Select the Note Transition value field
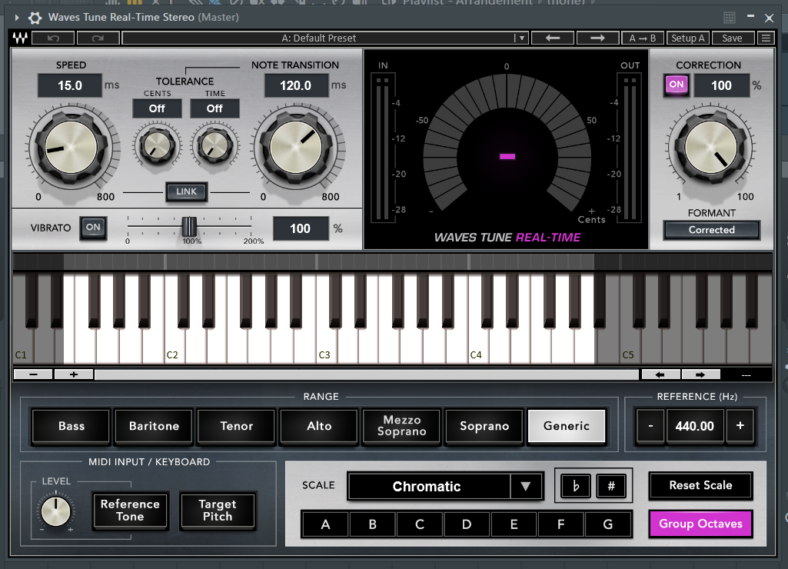The image size is (788, 569). pyautogui.click(x=296, y=85)
